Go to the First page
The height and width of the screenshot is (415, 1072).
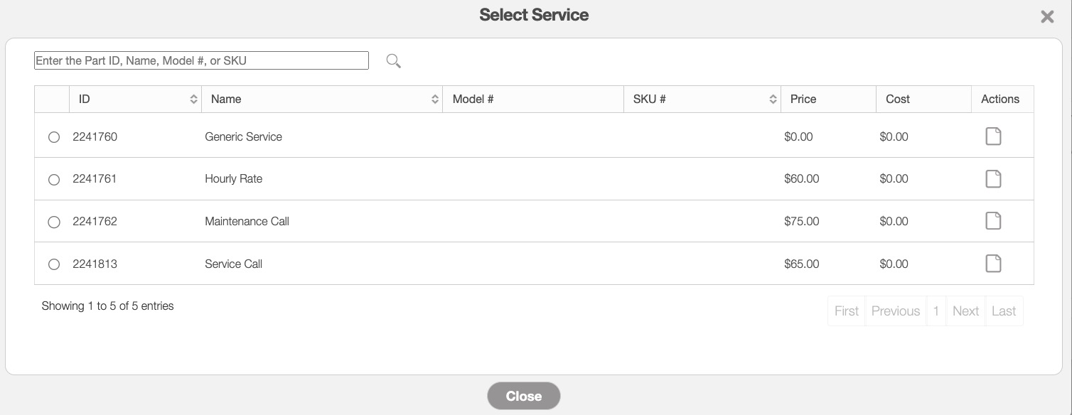pos(846,311)
